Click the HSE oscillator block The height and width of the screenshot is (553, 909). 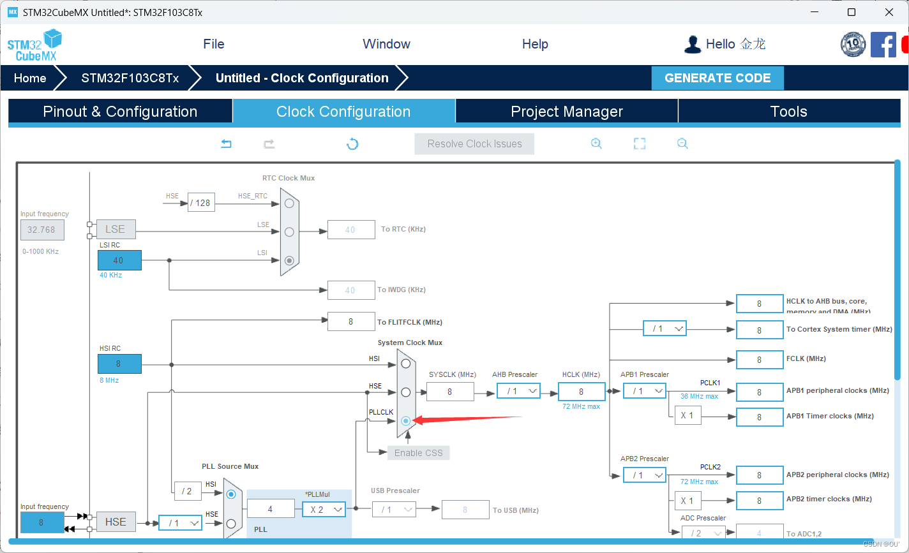click(116, 522)
